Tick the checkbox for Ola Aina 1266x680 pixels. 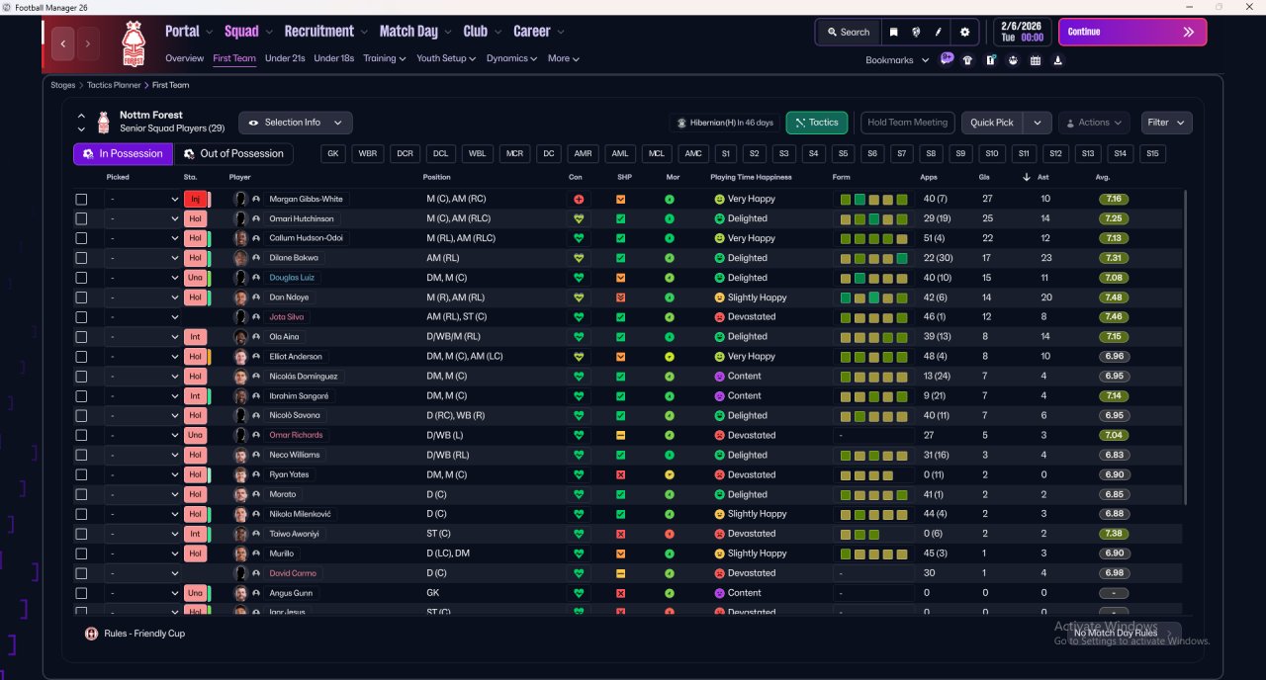click(81, 337)
